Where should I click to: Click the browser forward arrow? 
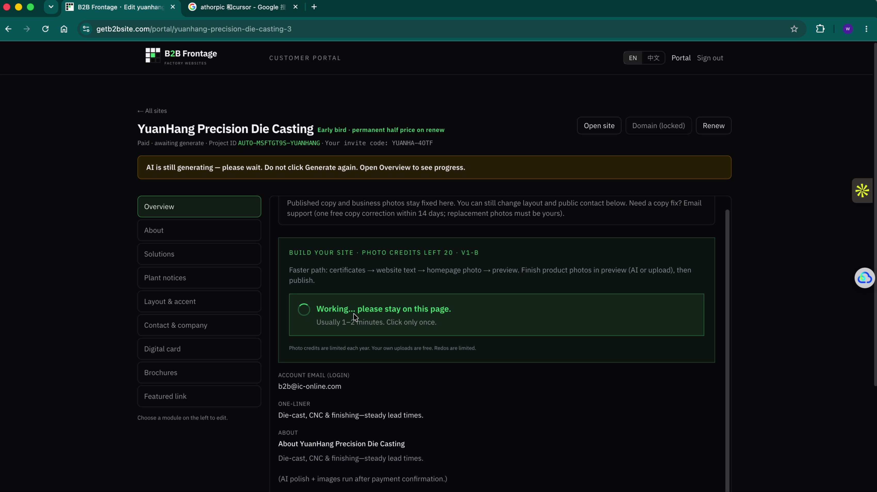coord(27,29)
